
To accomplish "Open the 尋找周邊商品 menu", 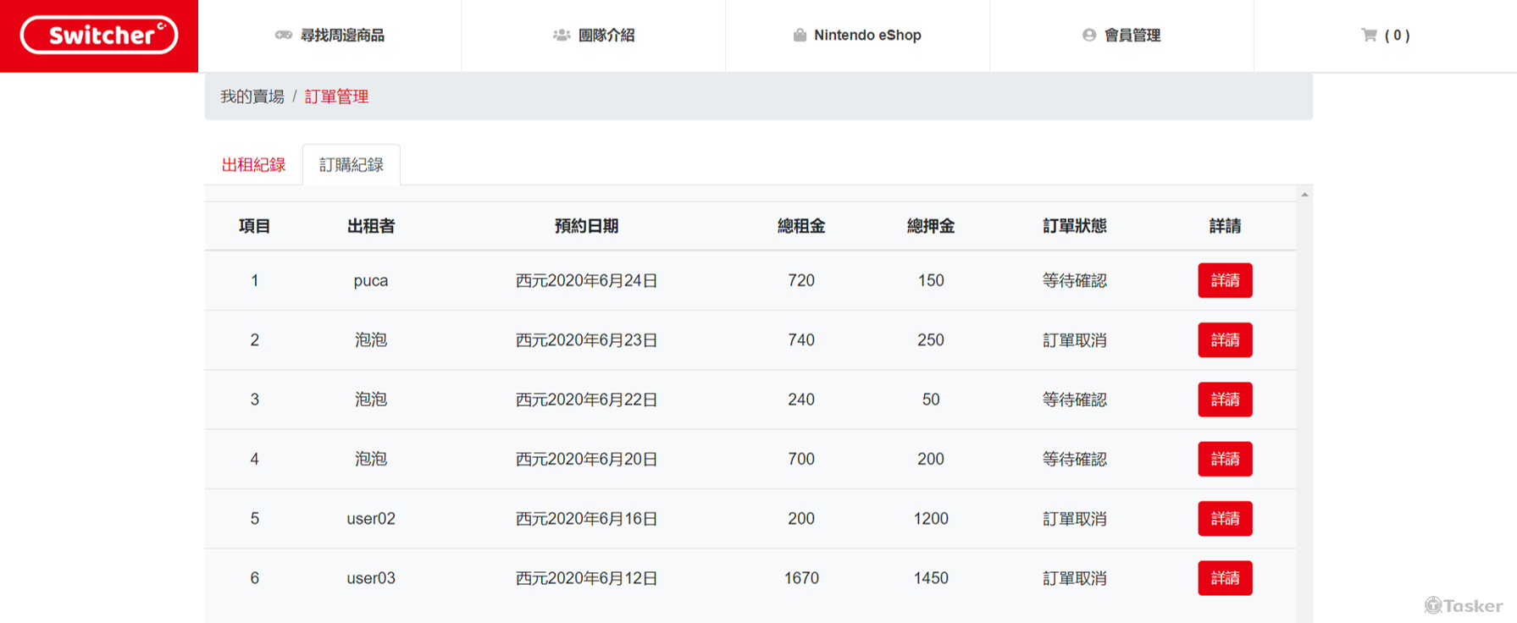I will 342,36.
